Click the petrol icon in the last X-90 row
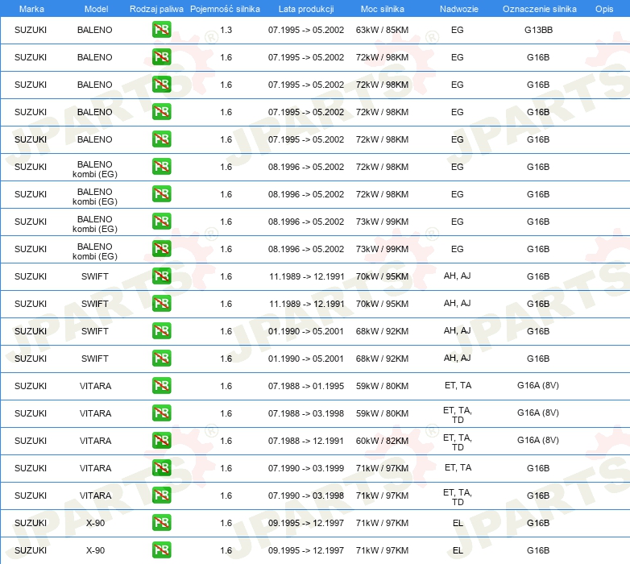This screenshot has width=630, height=564. click(x=161, y=550)
